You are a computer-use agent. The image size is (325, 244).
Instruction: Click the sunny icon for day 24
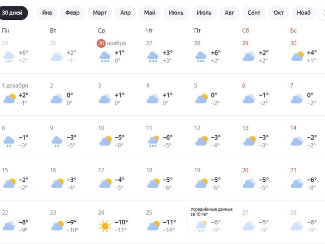pos(105,226)
